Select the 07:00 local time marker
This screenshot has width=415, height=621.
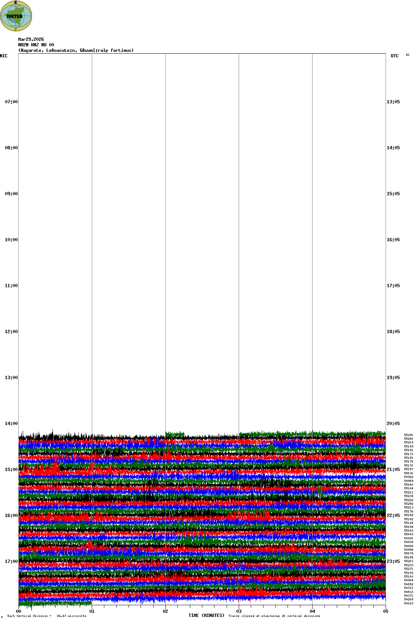(11, 102)
